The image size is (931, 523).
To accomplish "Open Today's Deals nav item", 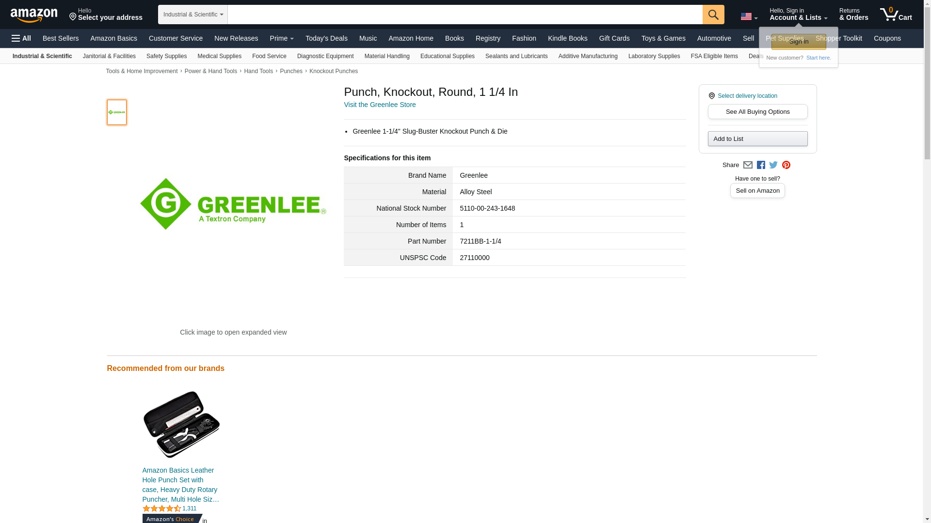I will 326,38.
